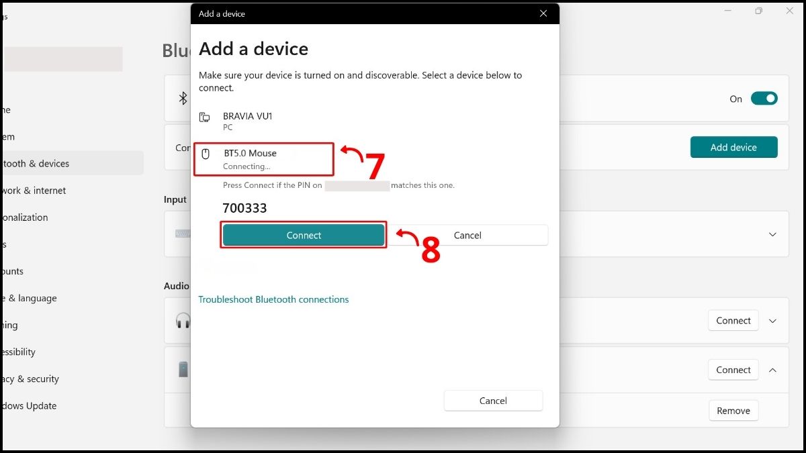Select the BT5.0 Mouse device entry

pyautogui.click(x=263, y=159)
